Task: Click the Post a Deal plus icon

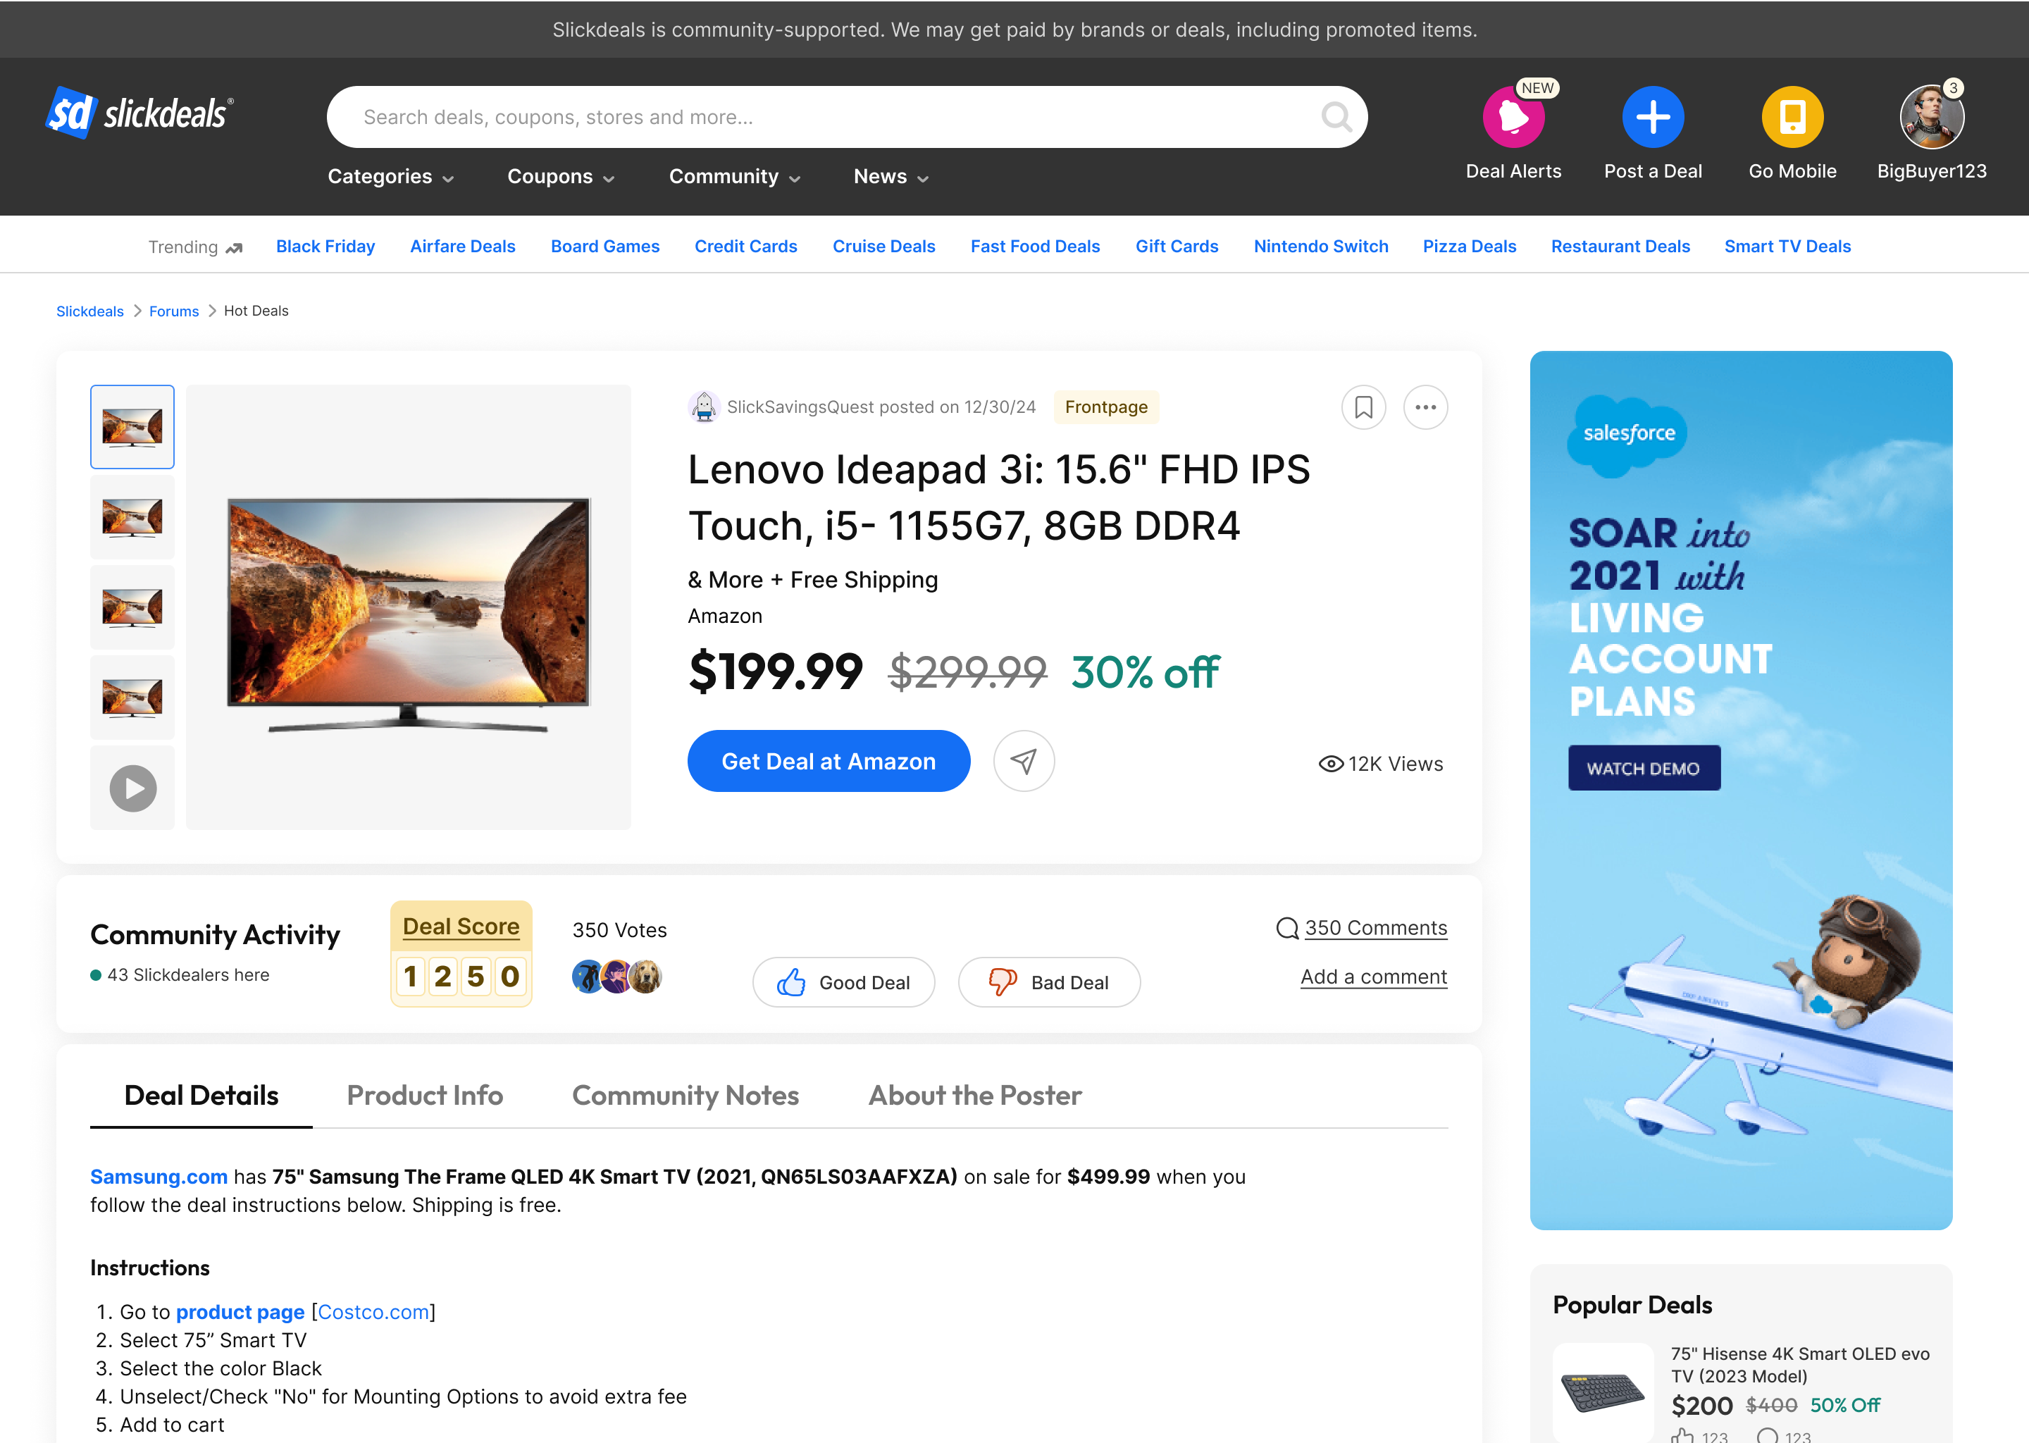Action: 1652,117
